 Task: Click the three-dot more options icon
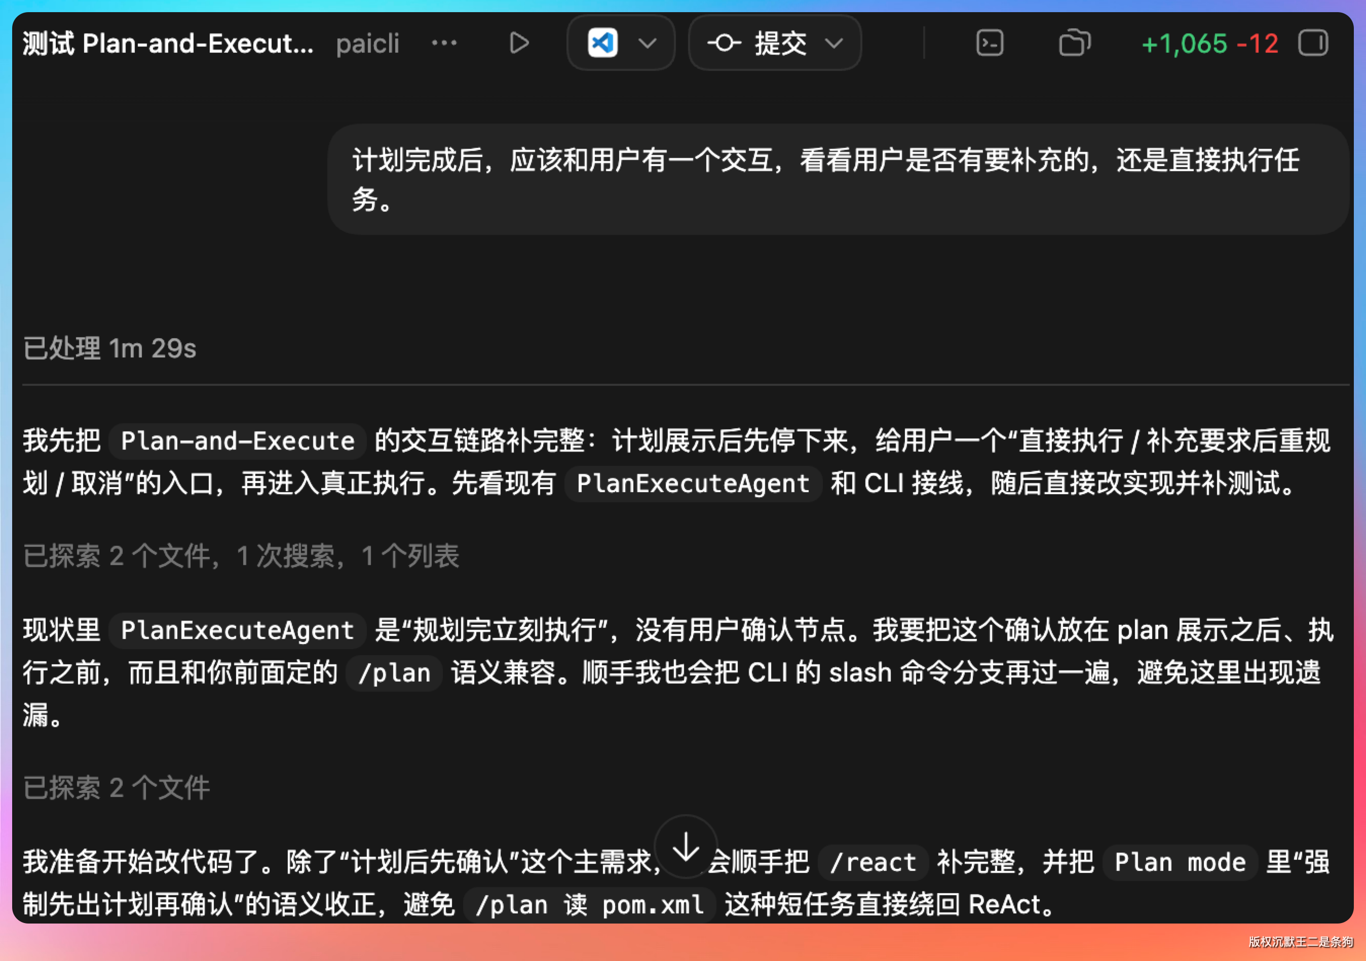click(444, 44)
